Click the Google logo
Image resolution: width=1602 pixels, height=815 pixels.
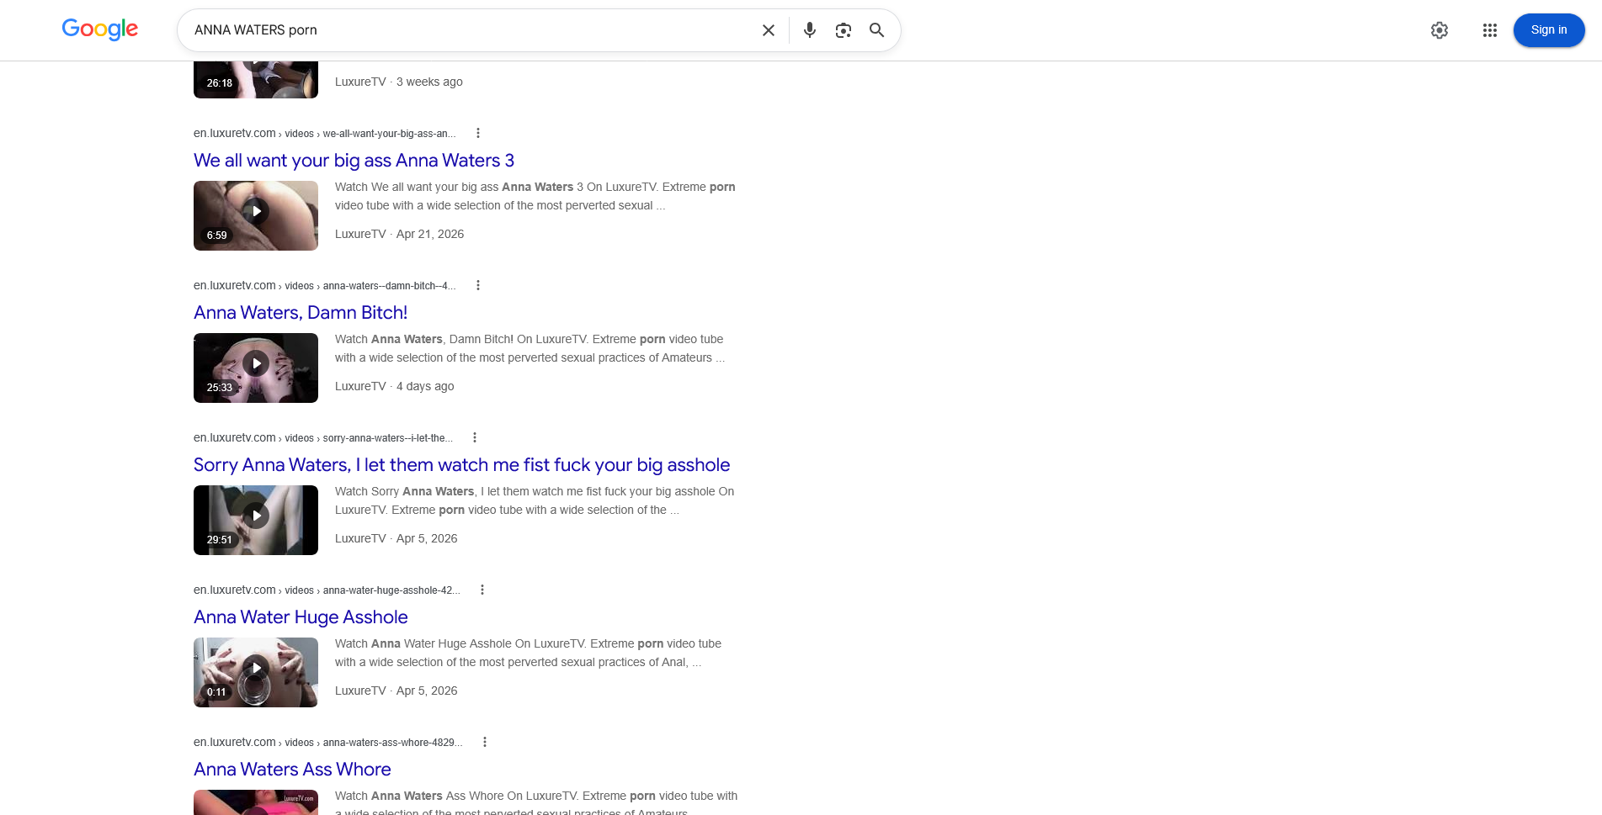click(x=100, y=29)
